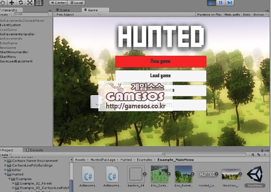Screen dimensions: 271x192
Task: Expand Borders_04 sub-assets arrow
Action: (145, 174)
